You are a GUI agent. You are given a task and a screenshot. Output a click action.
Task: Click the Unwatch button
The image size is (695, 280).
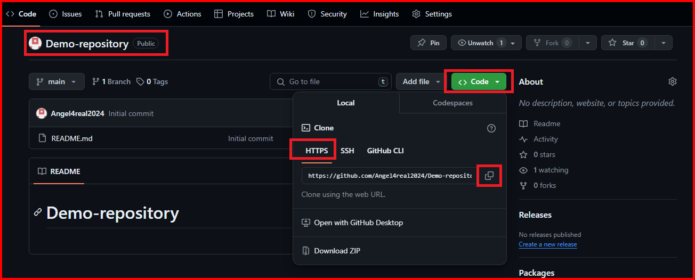478,43
